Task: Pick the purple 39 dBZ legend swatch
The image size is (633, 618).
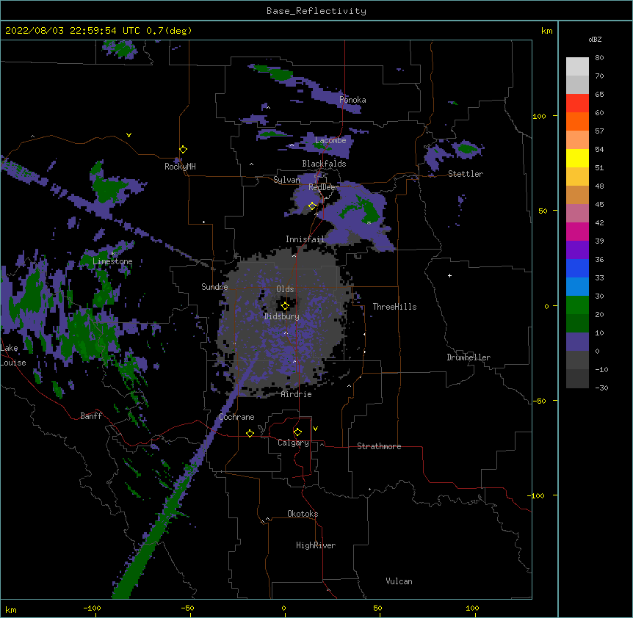Action: point(577,250)
